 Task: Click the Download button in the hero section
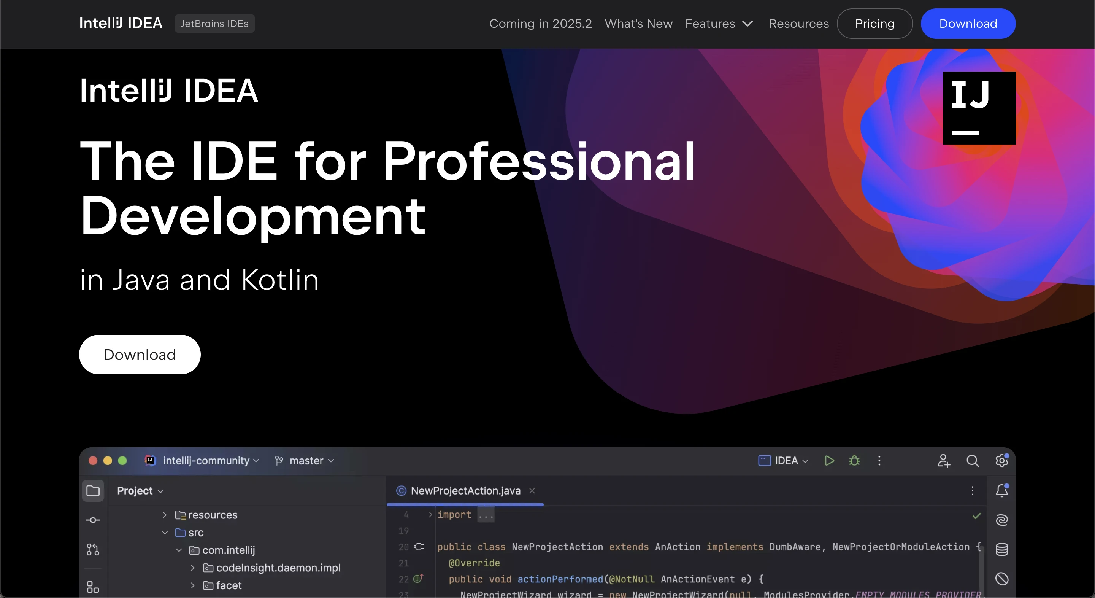pyautogui.click(x=140, y=354)
